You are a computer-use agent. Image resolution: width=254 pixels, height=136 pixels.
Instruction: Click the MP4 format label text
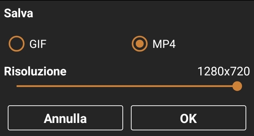coord(164,44)
